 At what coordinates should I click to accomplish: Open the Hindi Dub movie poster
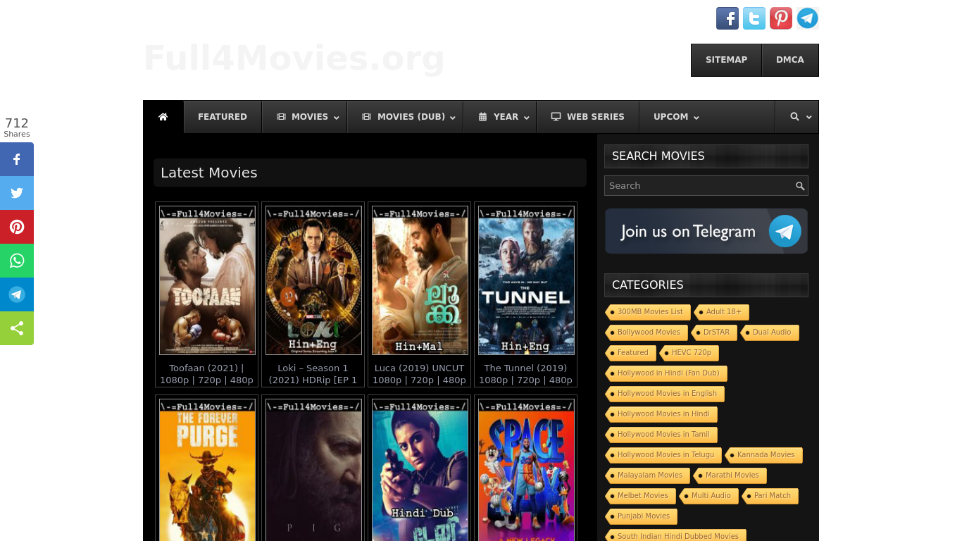[420, 470]
